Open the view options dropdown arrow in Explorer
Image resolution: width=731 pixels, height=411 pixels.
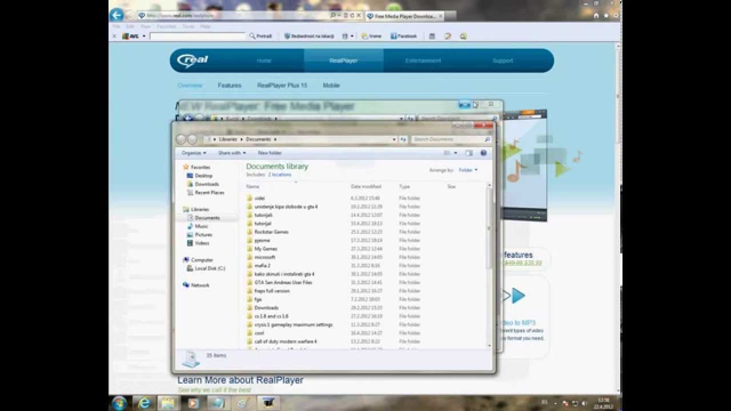pyautogui.click(x=456, y=153)
